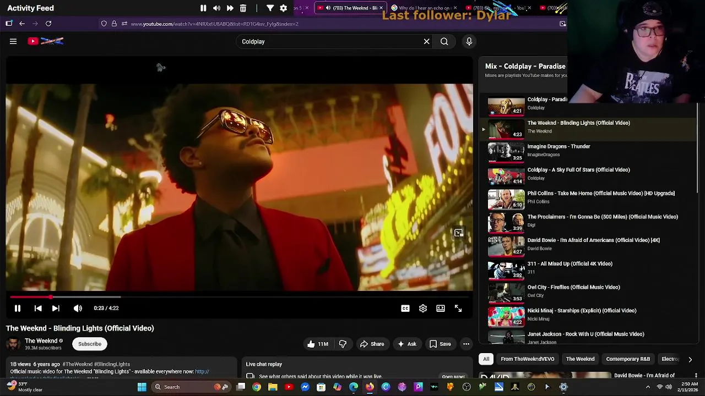Play Coldplay - A Sky Full Of Stars
Screen dimensions: 705x396
coord(588,175)
